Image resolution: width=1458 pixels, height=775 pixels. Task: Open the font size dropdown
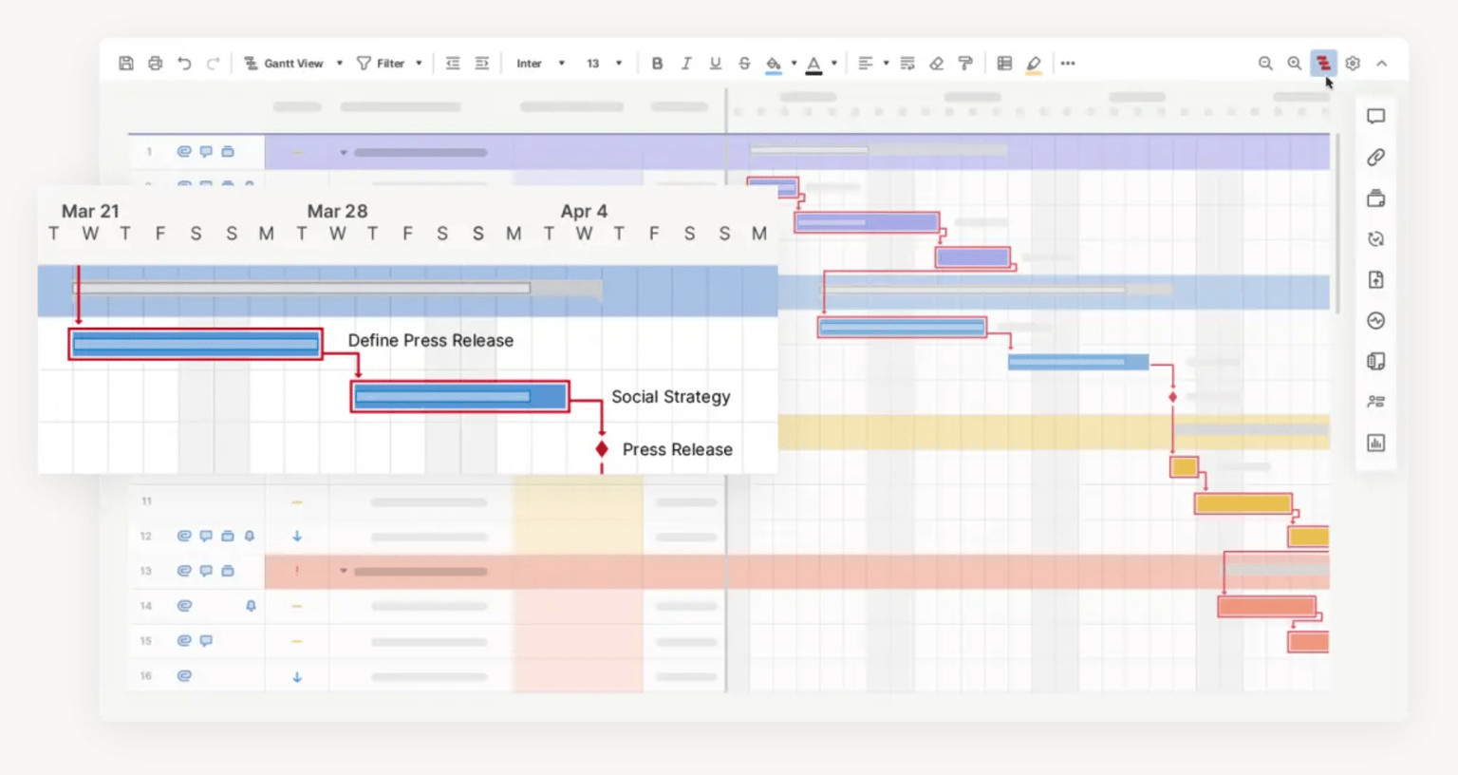[x=618, y=63]
